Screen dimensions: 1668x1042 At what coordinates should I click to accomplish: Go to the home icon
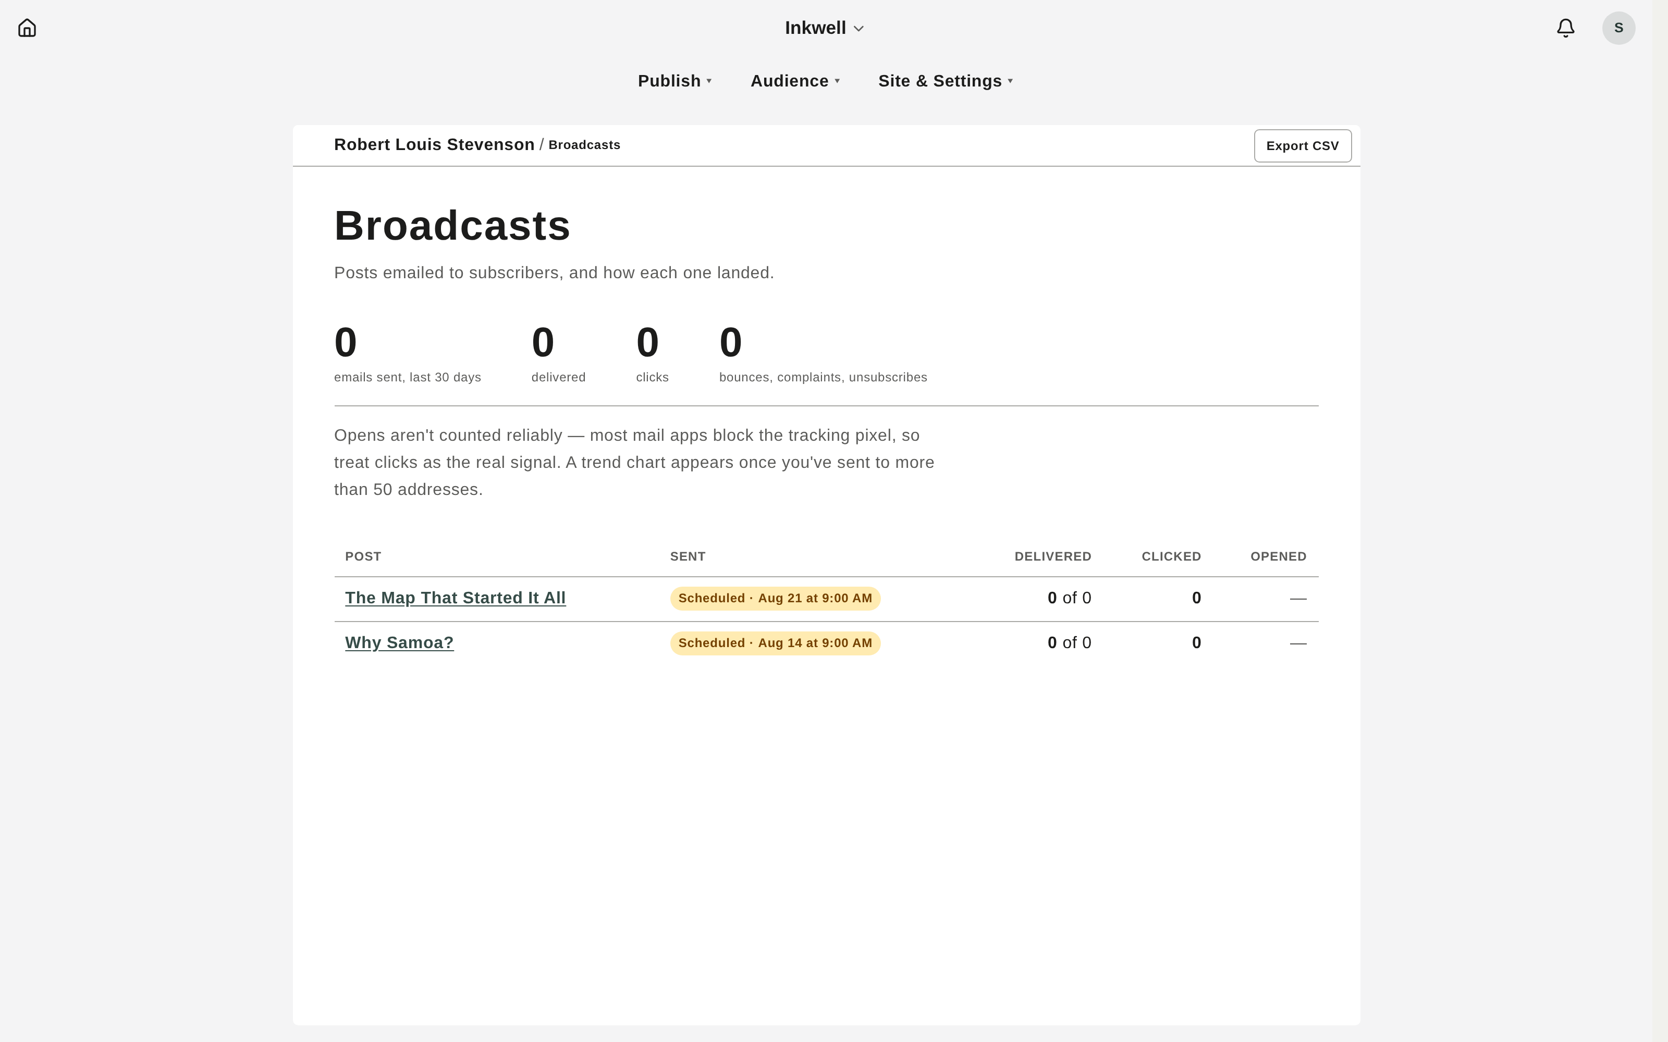pyautogui.click(x=27, y=28)
